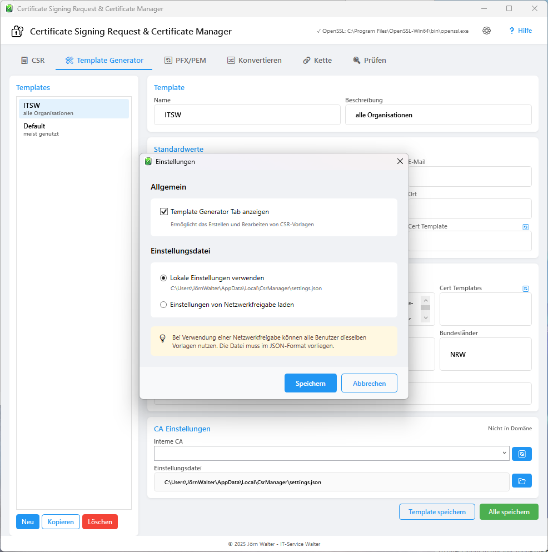548x552 pixels.
Task: Click the padlock app logo icon
Action: click(17, 32)
